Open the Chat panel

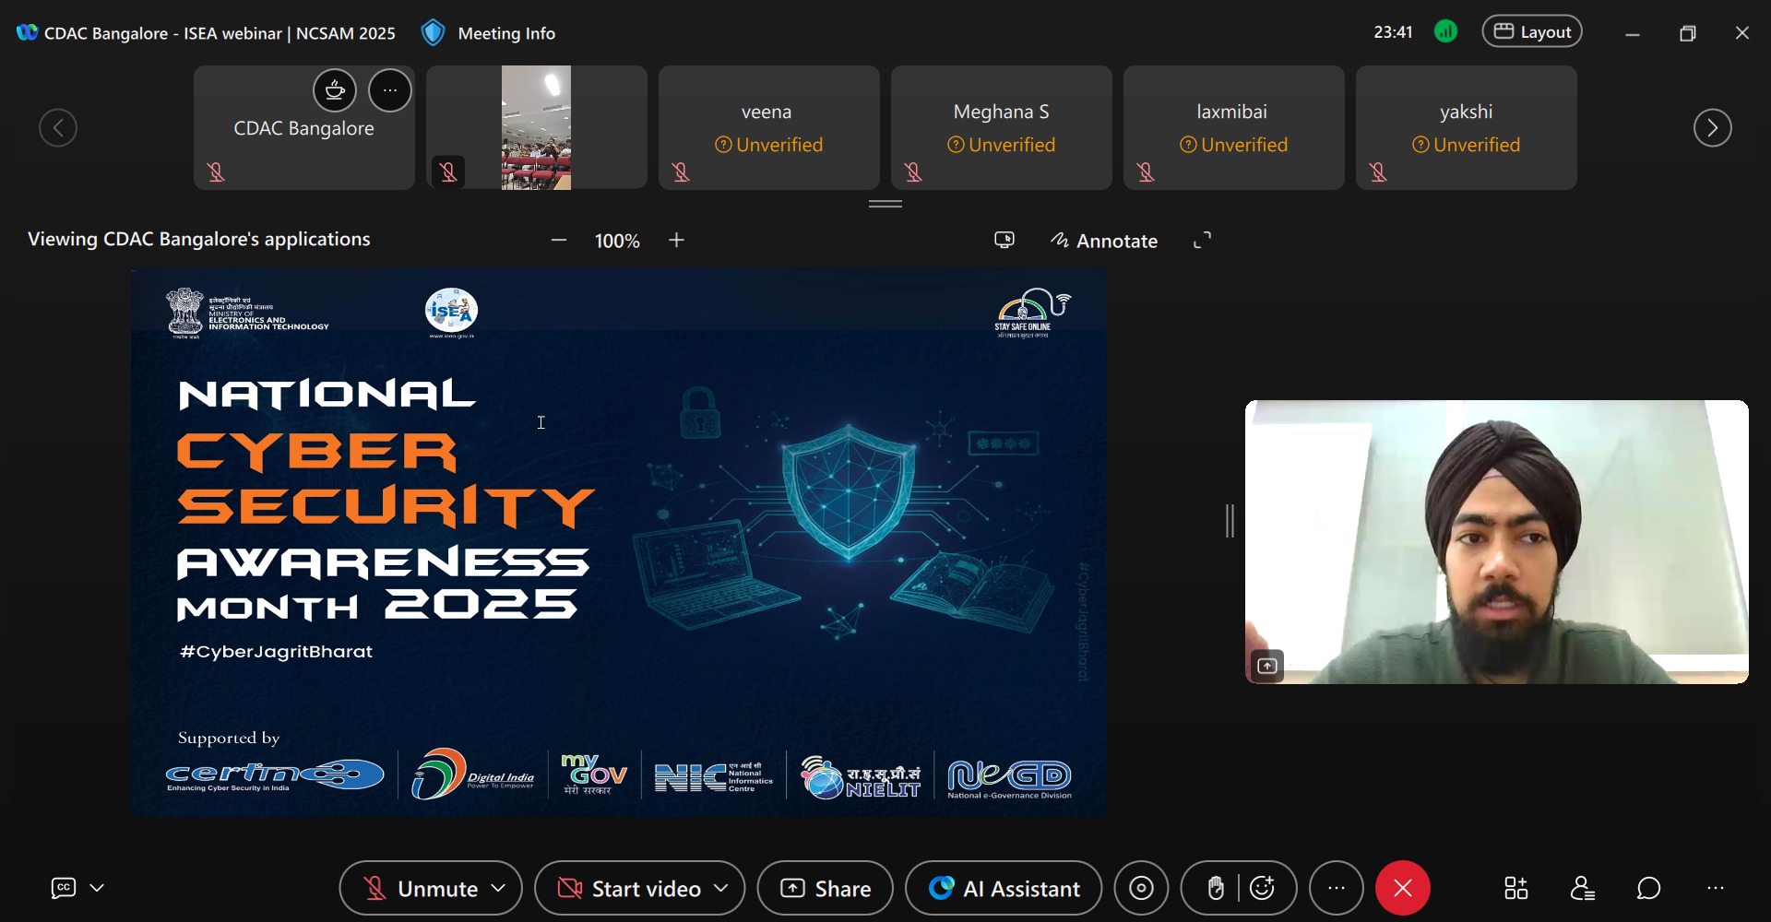click(x=1648, y=888)
